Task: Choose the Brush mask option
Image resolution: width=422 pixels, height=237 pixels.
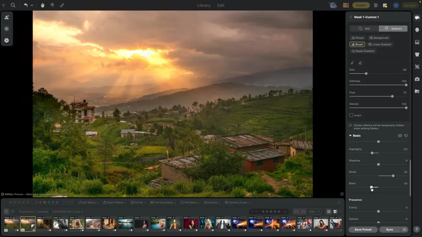Action: tap(357, 45)
